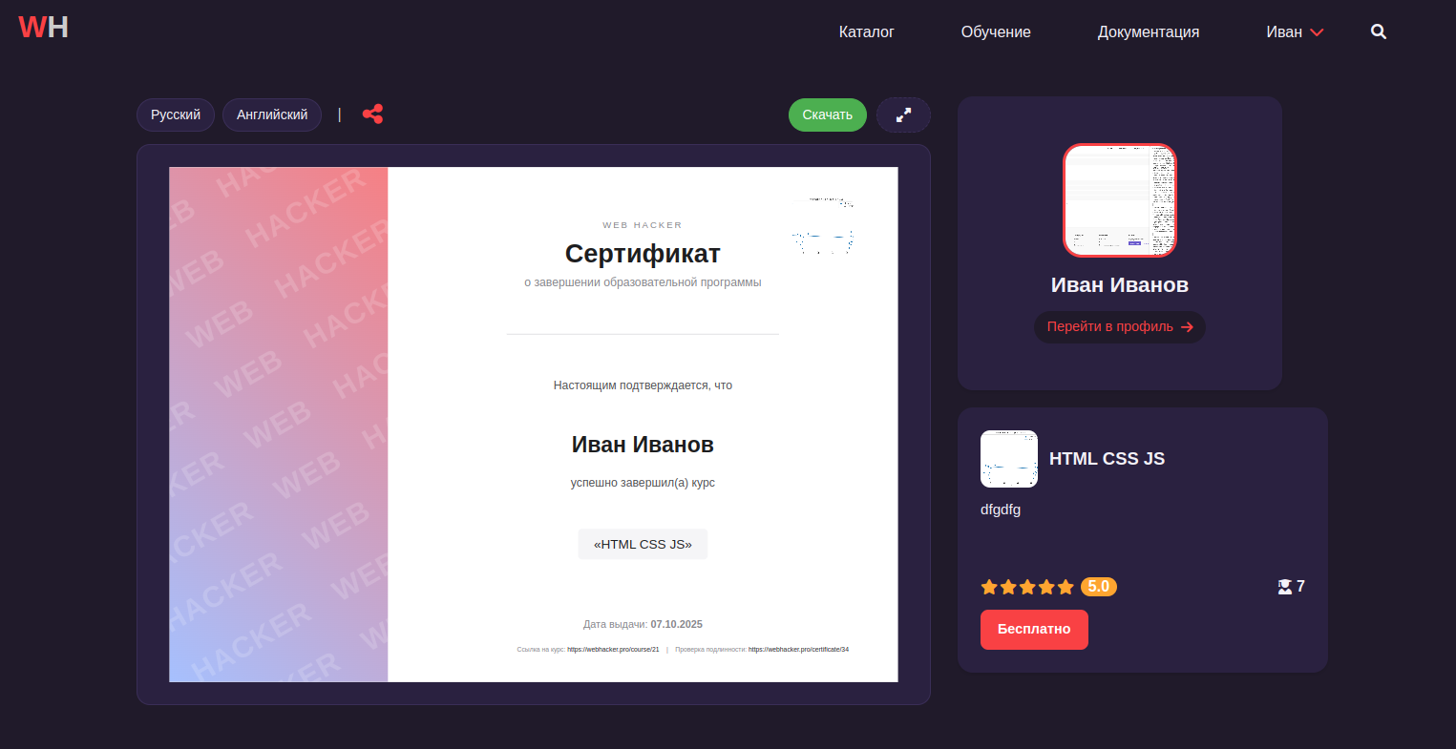Click the fifth rating star
The height and width of the screenshot is (749, 1456).
click(x=1066, y=586)
